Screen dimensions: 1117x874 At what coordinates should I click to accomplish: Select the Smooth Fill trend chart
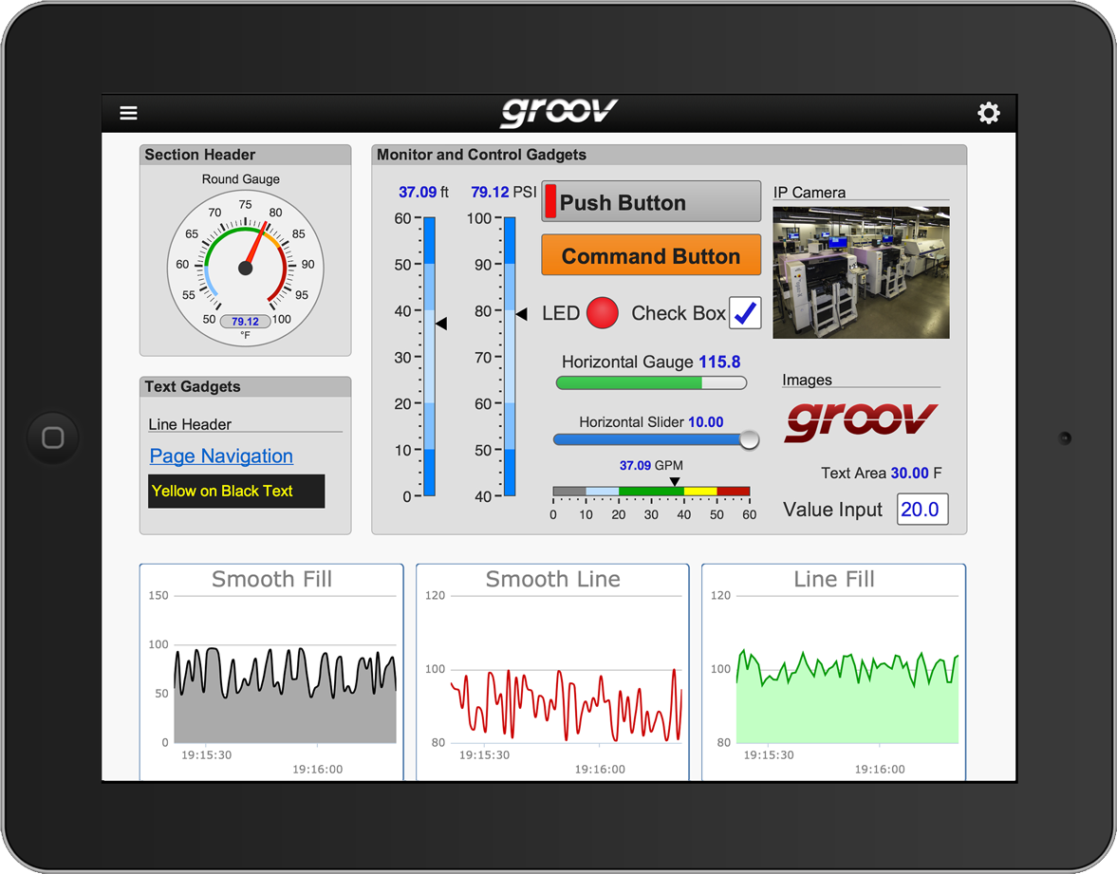(x=270, y=669)
